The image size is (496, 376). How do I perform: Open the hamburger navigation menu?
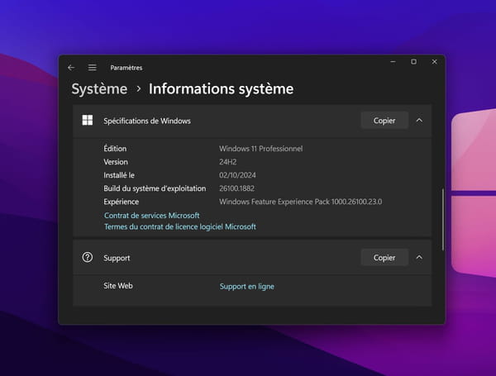[x=92, y=68]
